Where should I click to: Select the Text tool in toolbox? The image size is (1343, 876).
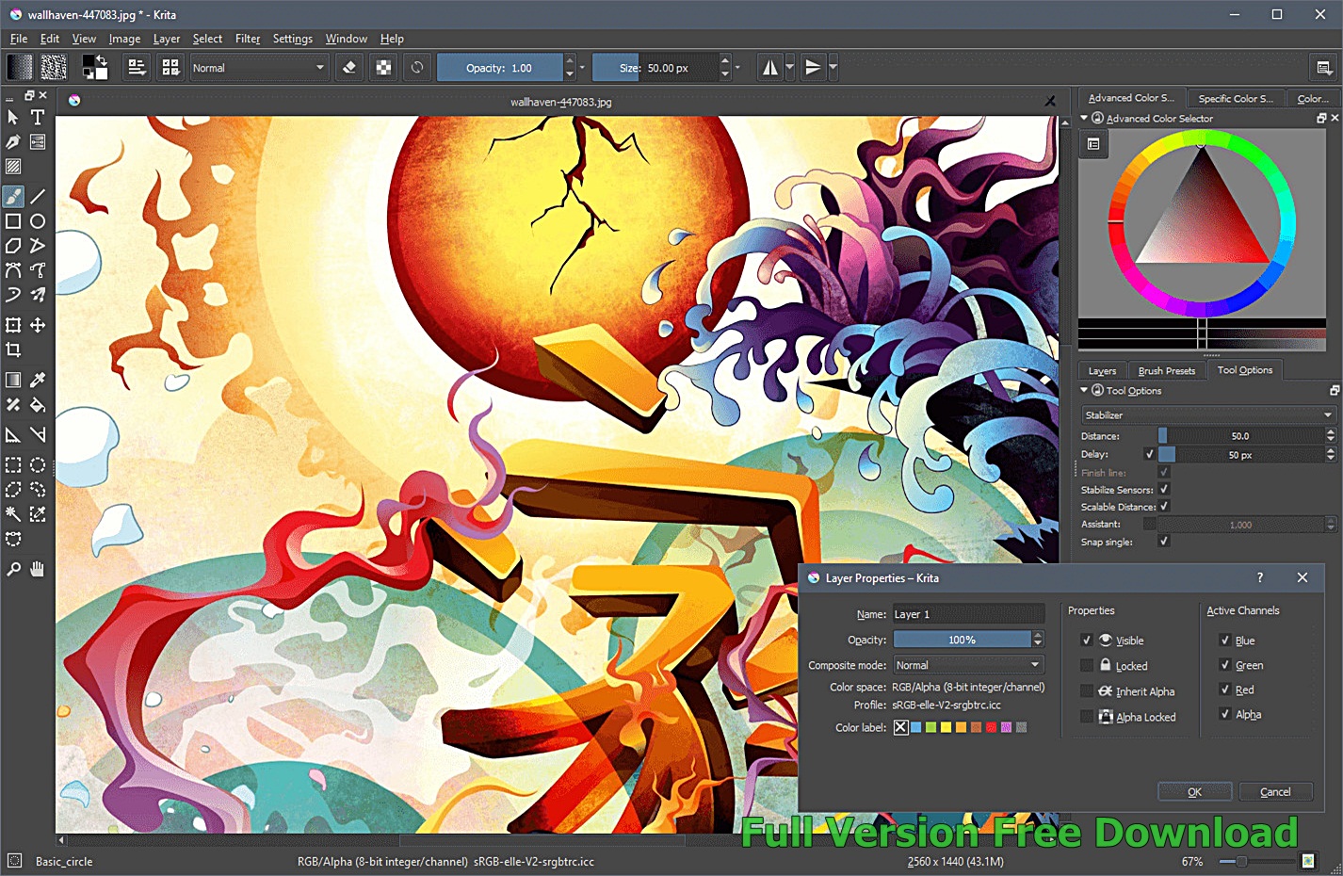coord(38,118)
